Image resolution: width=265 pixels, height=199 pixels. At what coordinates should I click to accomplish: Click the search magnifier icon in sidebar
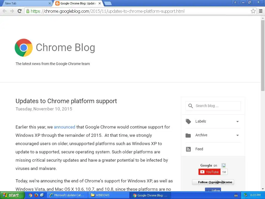190,106
